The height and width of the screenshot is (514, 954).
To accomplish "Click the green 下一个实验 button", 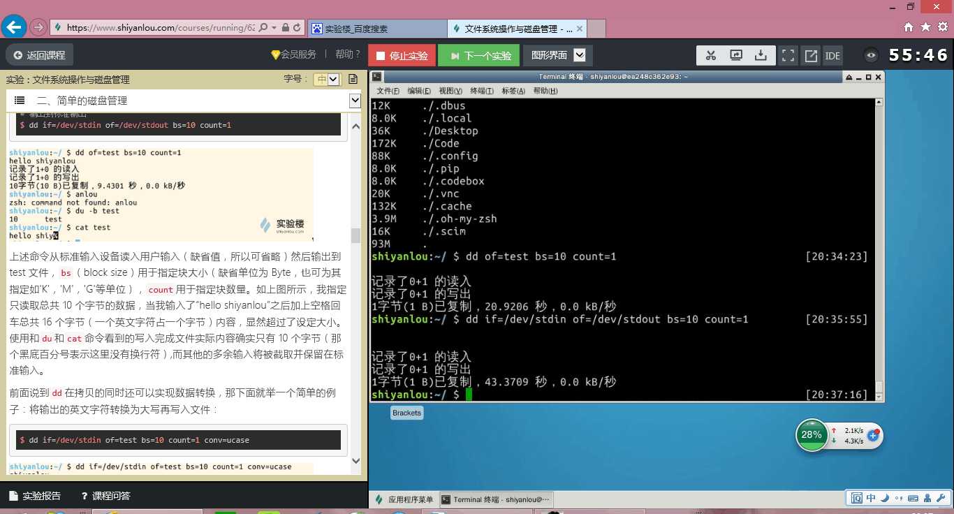I will pos(478,56).
